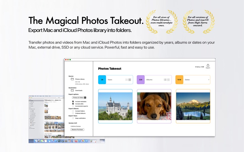The image size is (244, 152).
Task: Open File menu in Photos window
Action: pos(36,96)
